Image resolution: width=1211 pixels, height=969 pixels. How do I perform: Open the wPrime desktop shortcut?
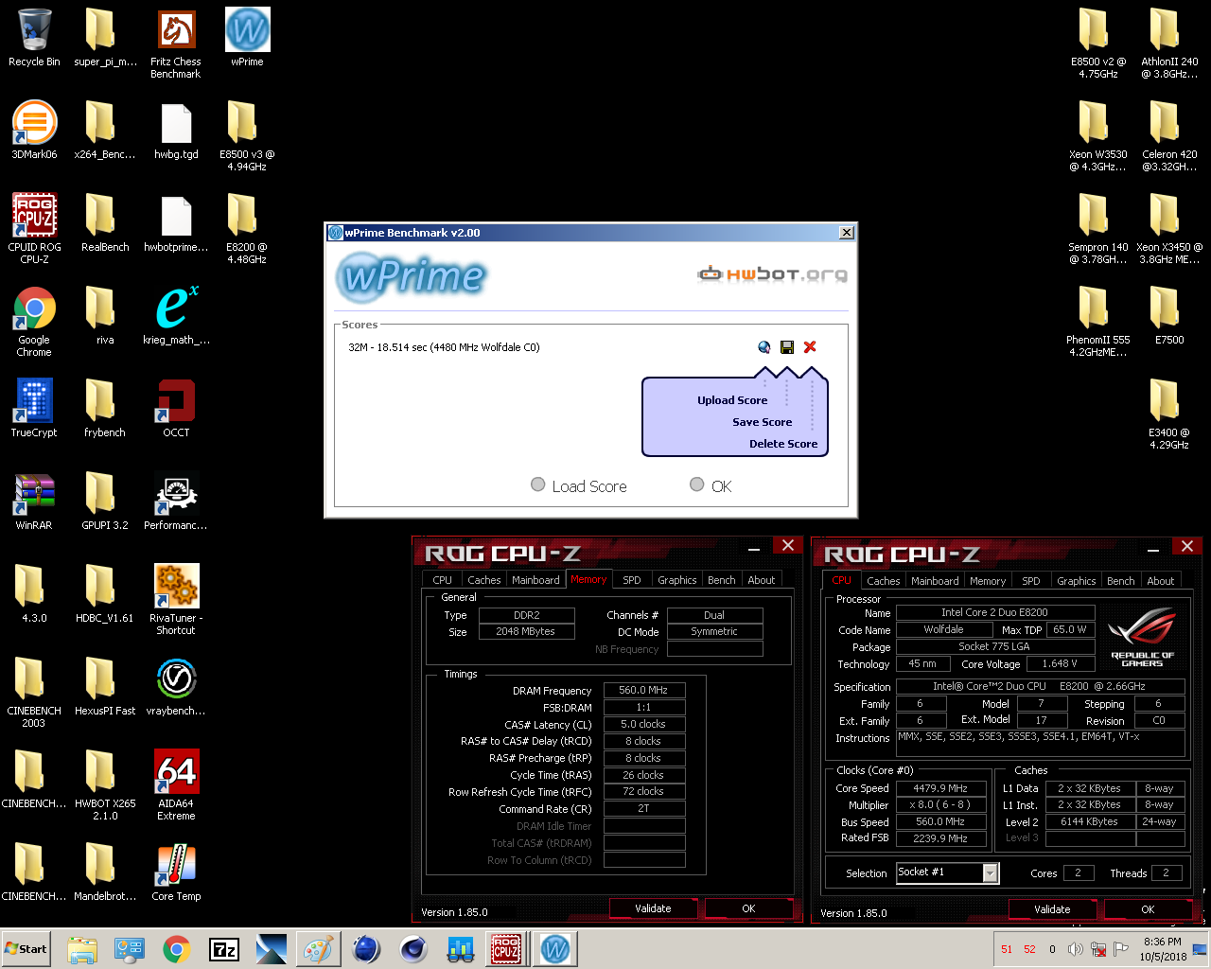247,38
